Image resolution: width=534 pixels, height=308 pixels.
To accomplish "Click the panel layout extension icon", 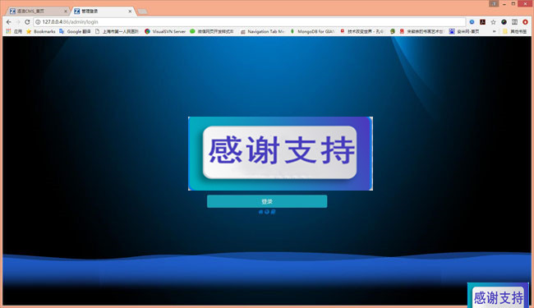I will click(x=514, y=22).
